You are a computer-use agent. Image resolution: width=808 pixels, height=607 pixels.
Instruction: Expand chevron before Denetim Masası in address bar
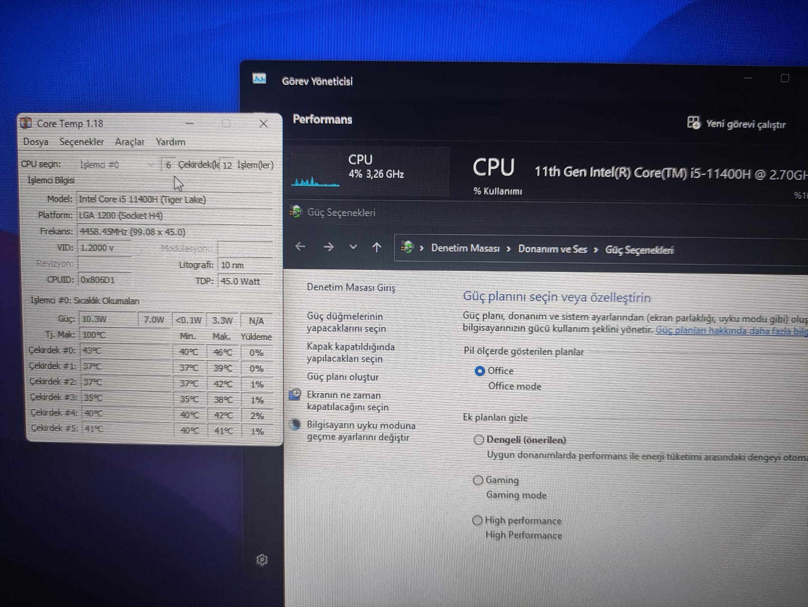coord(422,248)
